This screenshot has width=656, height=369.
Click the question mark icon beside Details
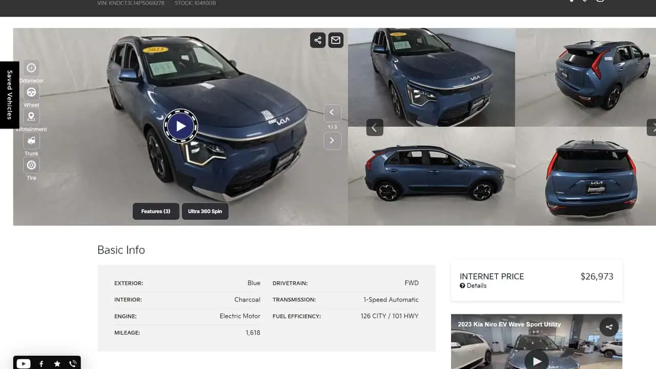pos(462,285)
